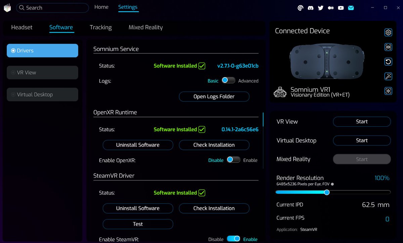Image resolution: width=403 pixels, height=243 pixels.
Task: Click the FOV info dot icon
Action: (x=332, y=184)
